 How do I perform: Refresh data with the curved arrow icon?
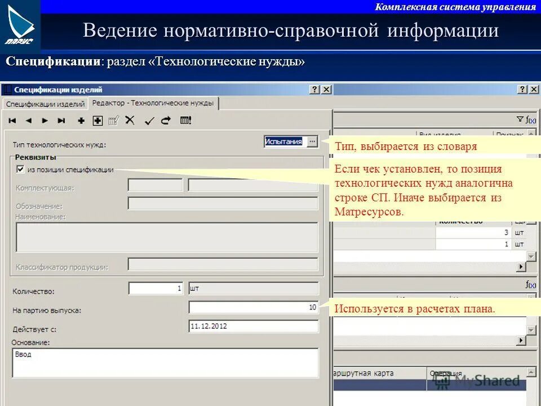pos(166,121)
